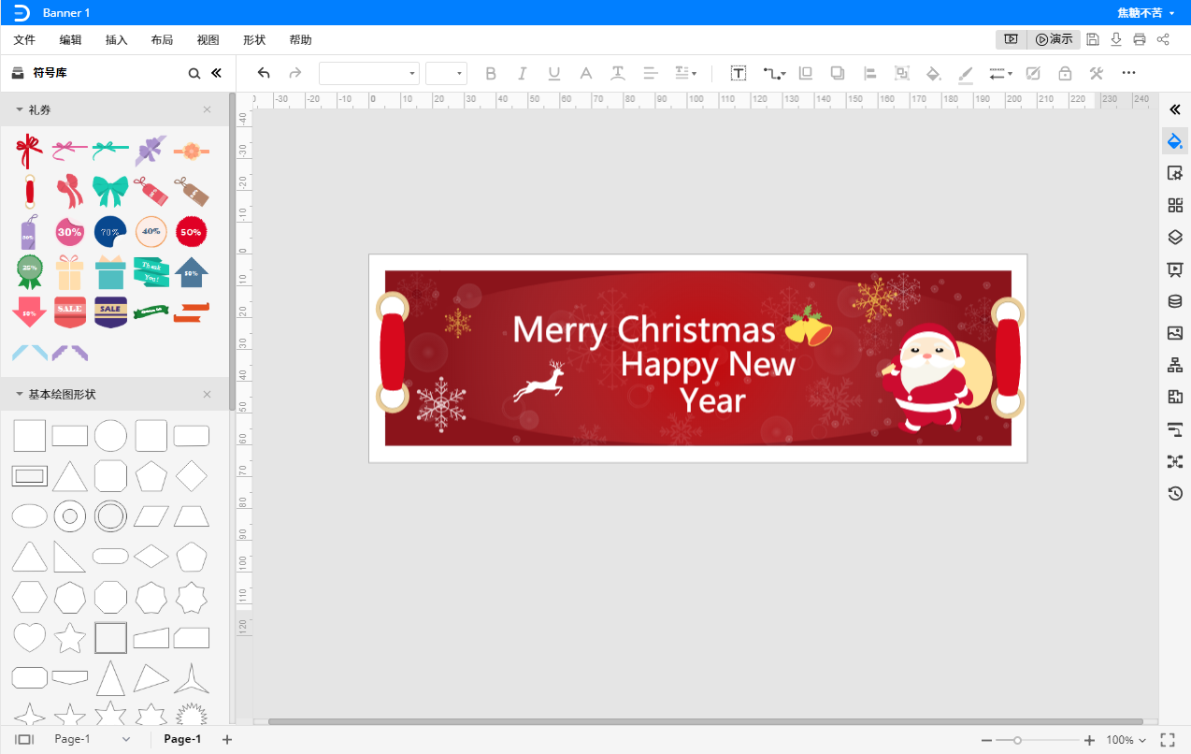The width and height of the screenshot is (1191, 754).
Task: Click the search icon in symbol library
Action: pyautogui.click(x=194, y=73)
